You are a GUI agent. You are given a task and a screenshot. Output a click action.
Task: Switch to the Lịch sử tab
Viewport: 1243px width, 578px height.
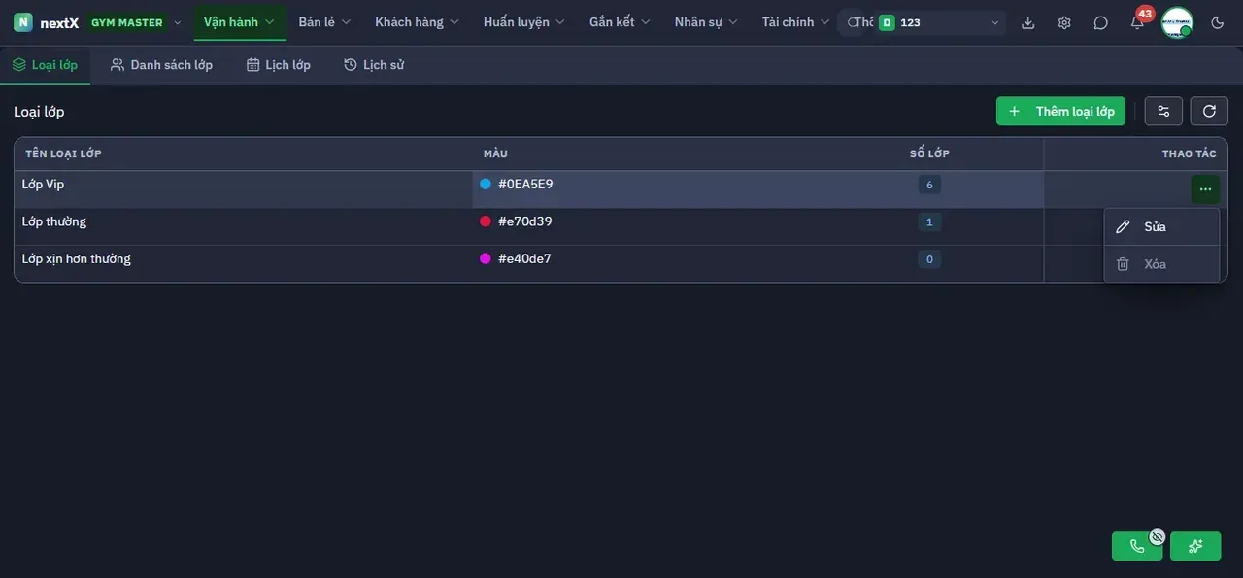tap(374, 65)
